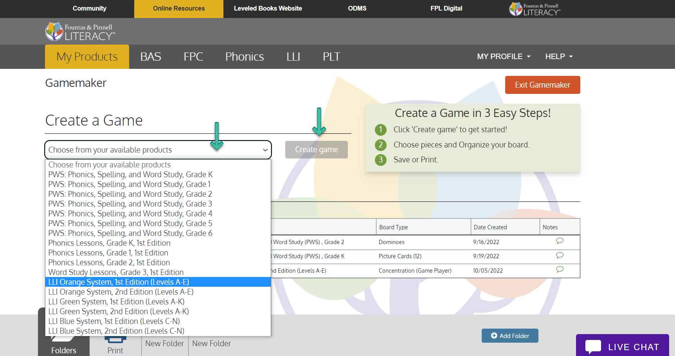Screen dimensions: 675x356
Task: Open the note icon for the Picture Cards row
Action: pos(560,255)
